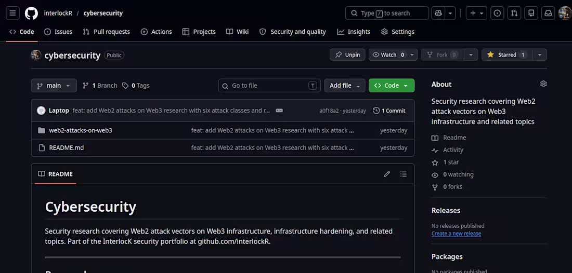The image size is (572, 273).
Task: Open the 1 star link
Action: pos(445,162)
